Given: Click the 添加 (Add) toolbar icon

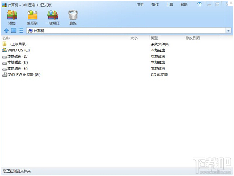Looking at the screenshot, I should click(x=12, y=15).
